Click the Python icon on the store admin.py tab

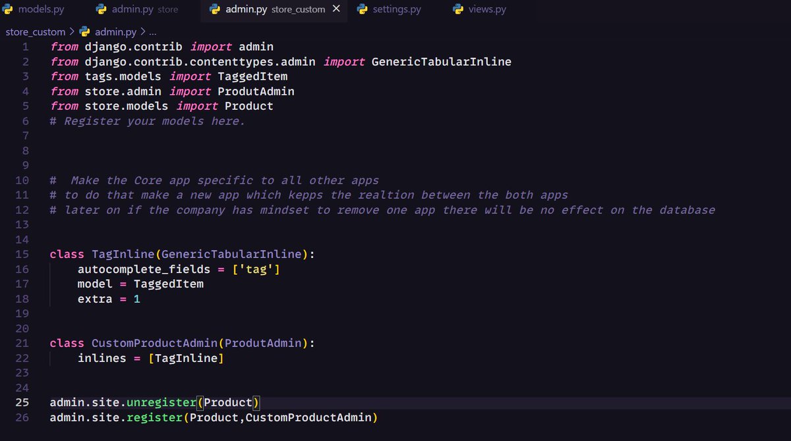(x=101, y=9)
